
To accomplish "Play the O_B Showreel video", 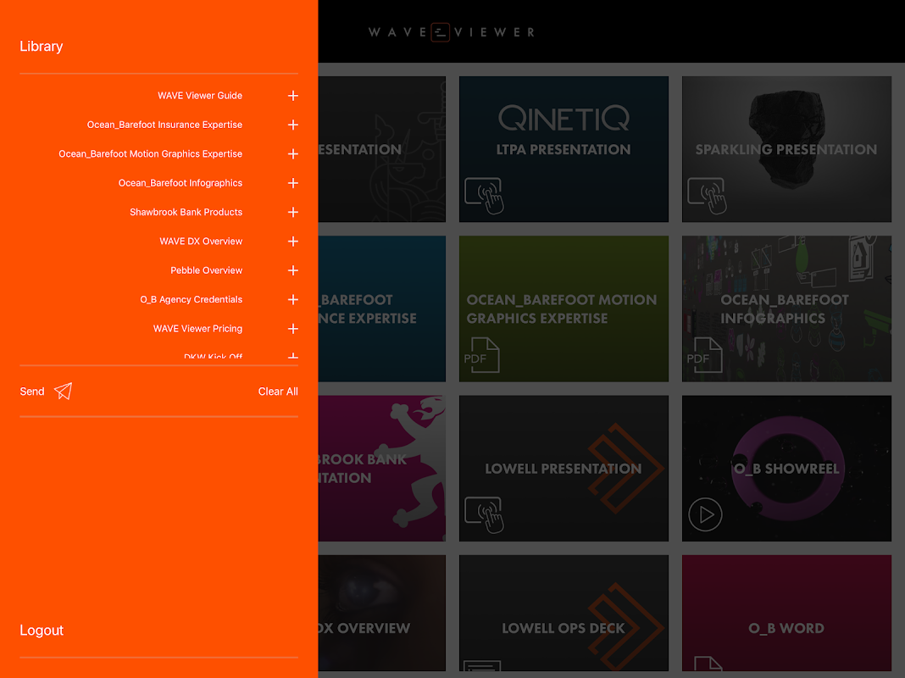I will (705, 514).
